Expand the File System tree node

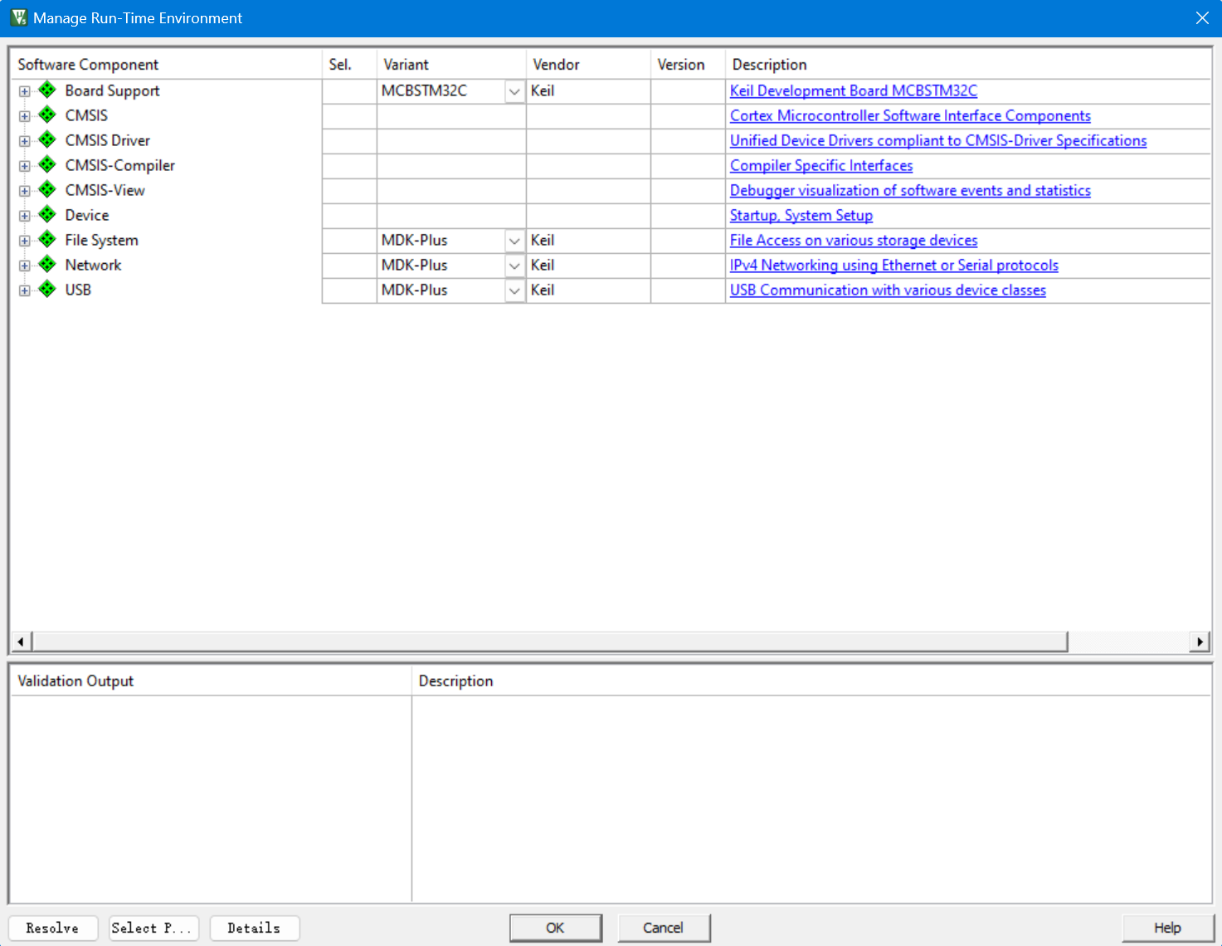click(25, 241)
